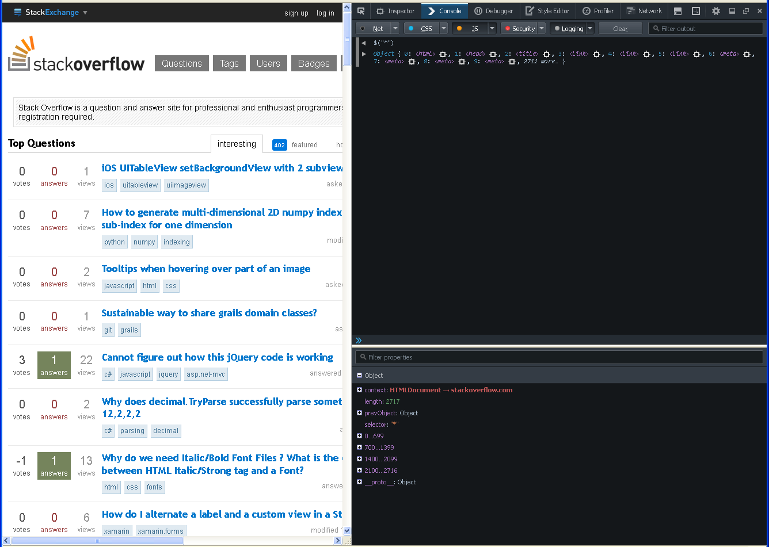Expand the context: HTMLDocument property
The image size is (769, 547).
coord(359,390)
